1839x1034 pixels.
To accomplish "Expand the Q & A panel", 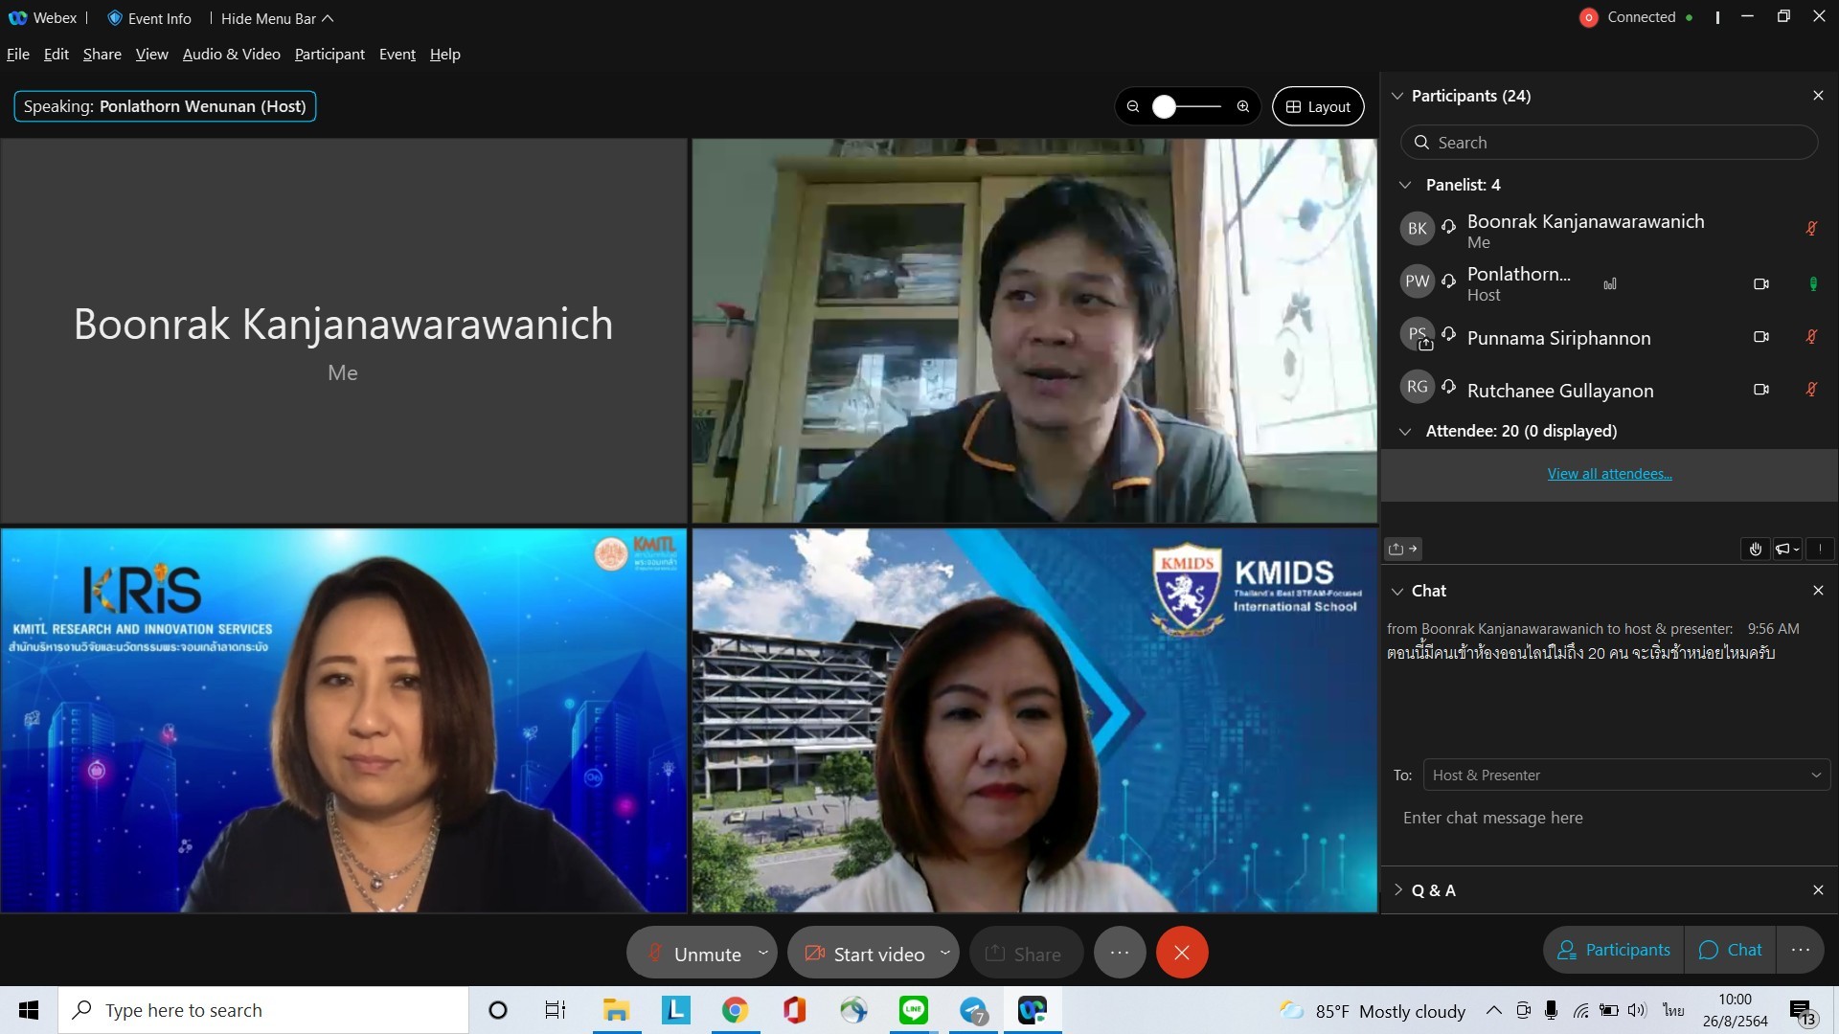I will point(1397,890).
